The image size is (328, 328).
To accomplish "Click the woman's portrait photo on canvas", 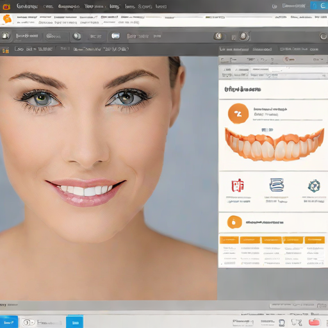I will pos(108,178).
